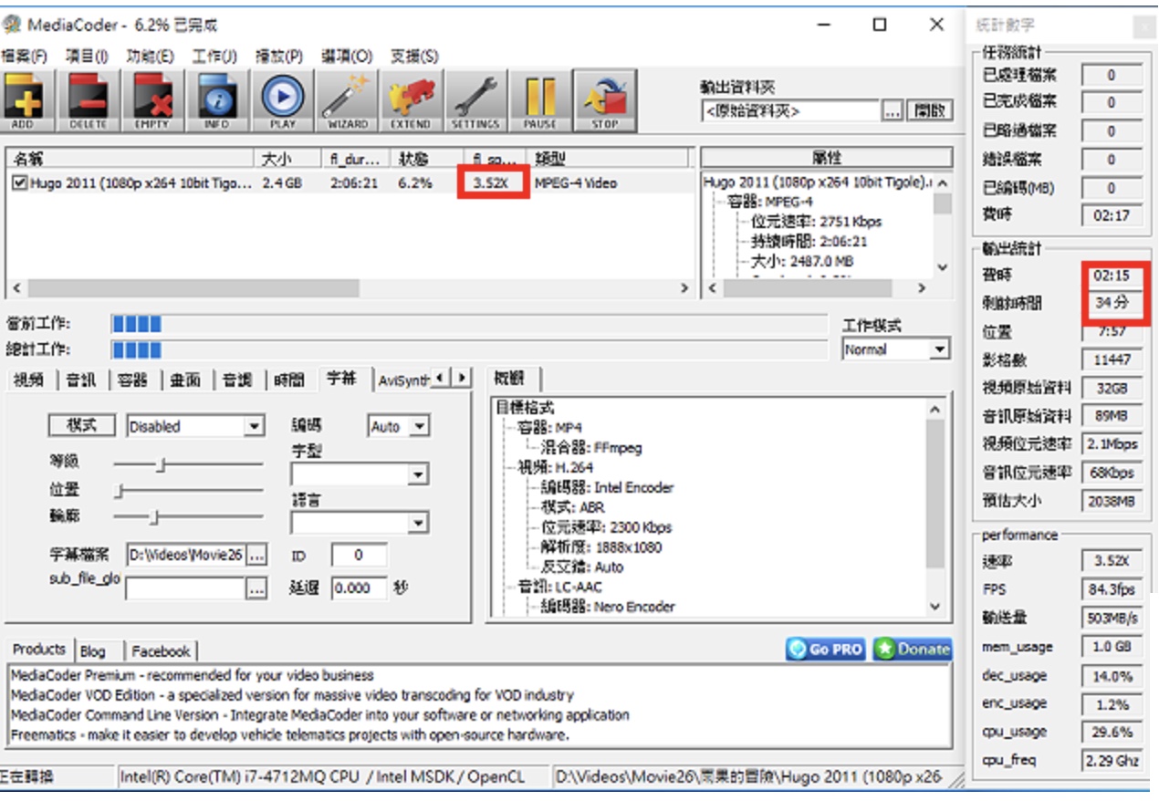Switch to the Blog tab
This screenshot has width=1159, height=801.
click(x=93, y=651)
